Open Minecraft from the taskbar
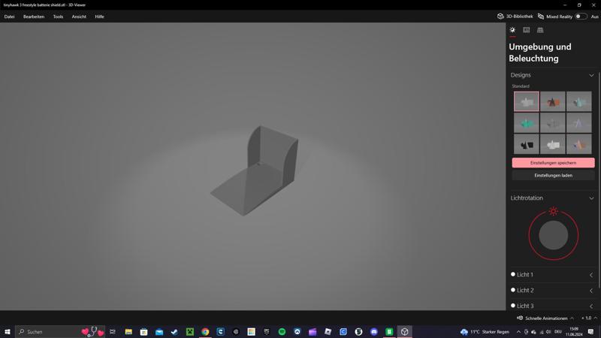The width and height of the screenshot is (601, 338). (190, 332)
